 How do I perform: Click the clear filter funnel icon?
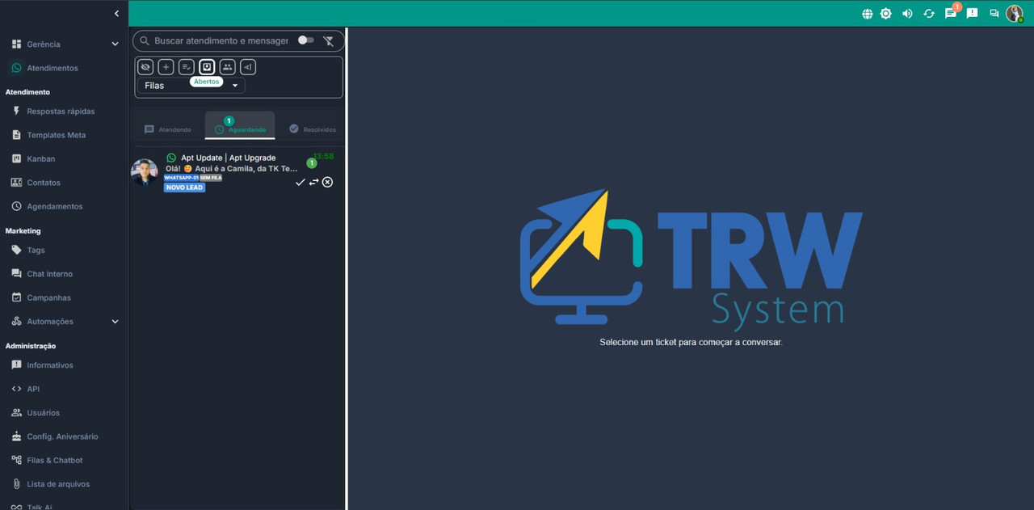point(328,40)
